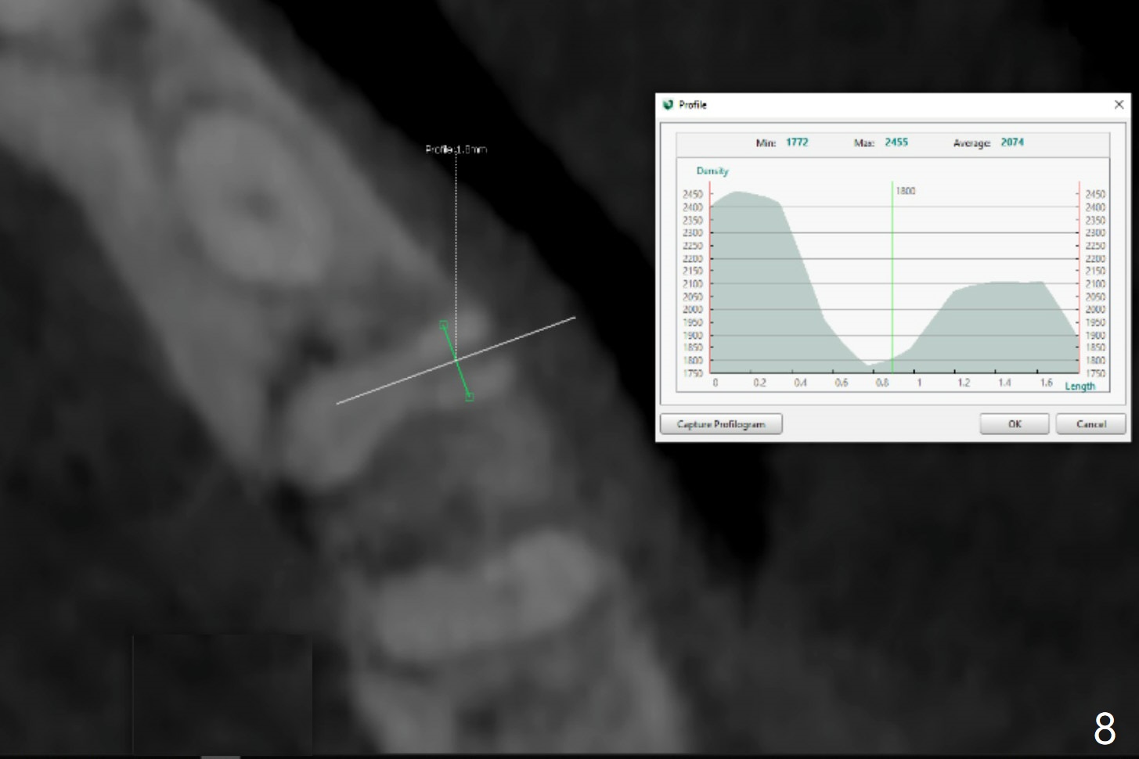Click the Profile dialog title bar text
The height and width of the screenshot is (759, 1139).
693,105
